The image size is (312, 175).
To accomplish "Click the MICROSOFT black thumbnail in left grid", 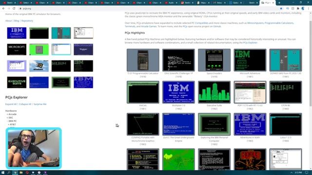I will (17, 50).
